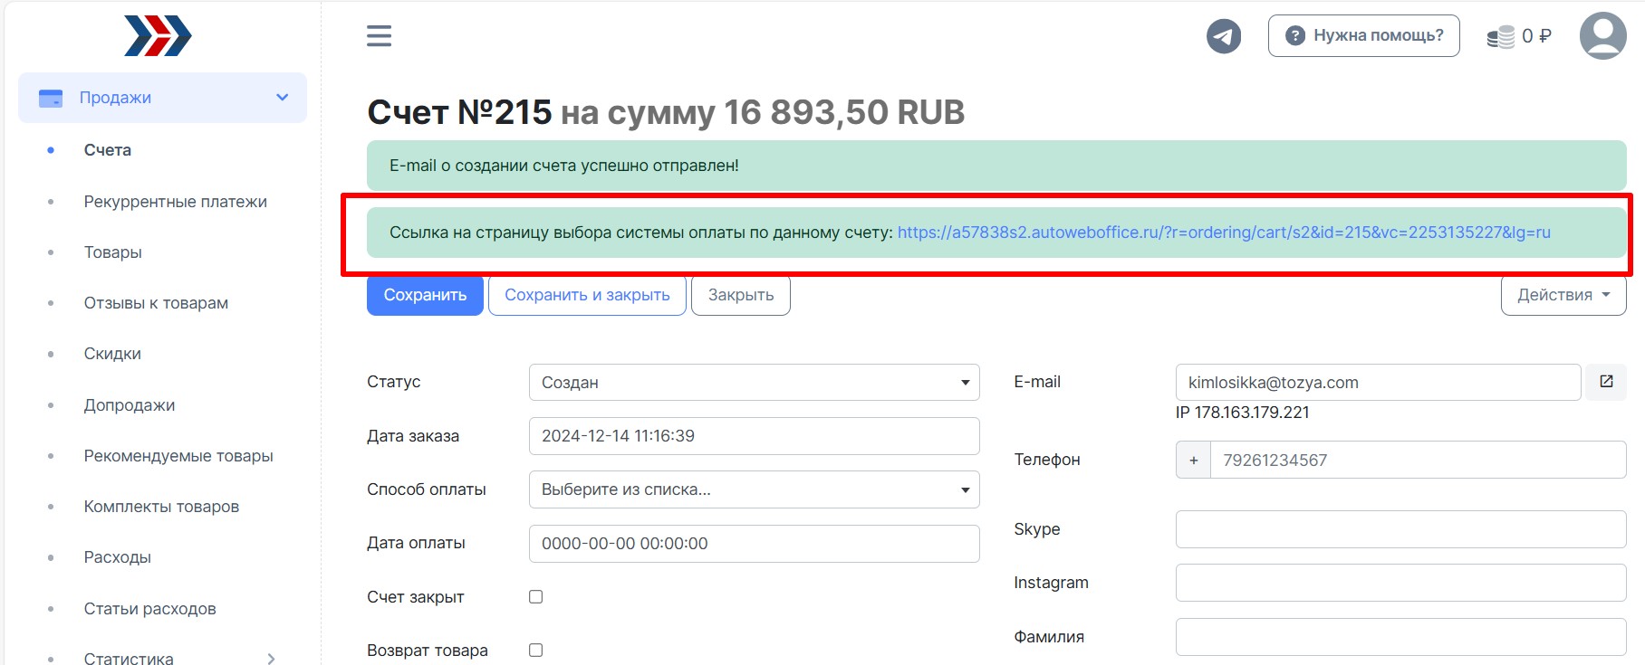This screenshot has width=1645, height=665.
Task: Click the Нужна помощь? button
Action: point(1363,36)
